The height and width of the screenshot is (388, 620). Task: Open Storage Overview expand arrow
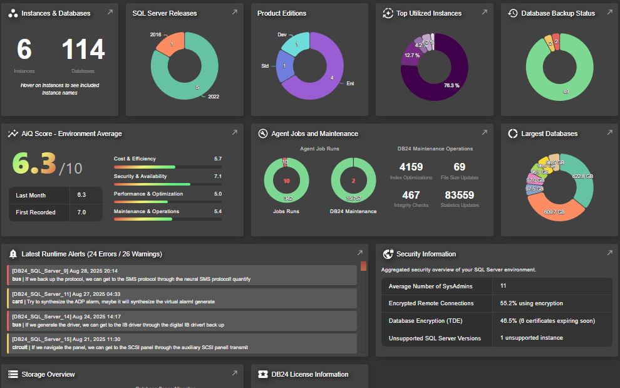pyautogui.click(x=234, y=373)
